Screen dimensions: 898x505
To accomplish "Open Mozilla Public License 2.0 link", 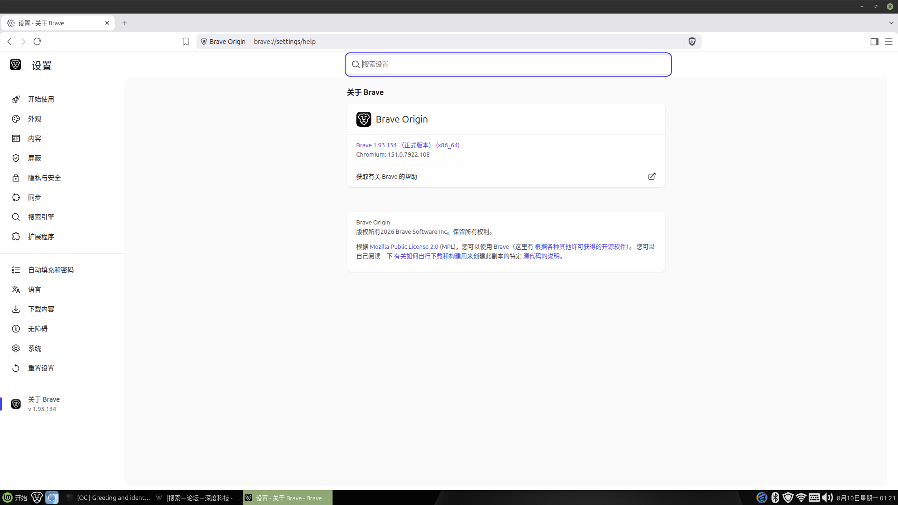I will [404, 247].
